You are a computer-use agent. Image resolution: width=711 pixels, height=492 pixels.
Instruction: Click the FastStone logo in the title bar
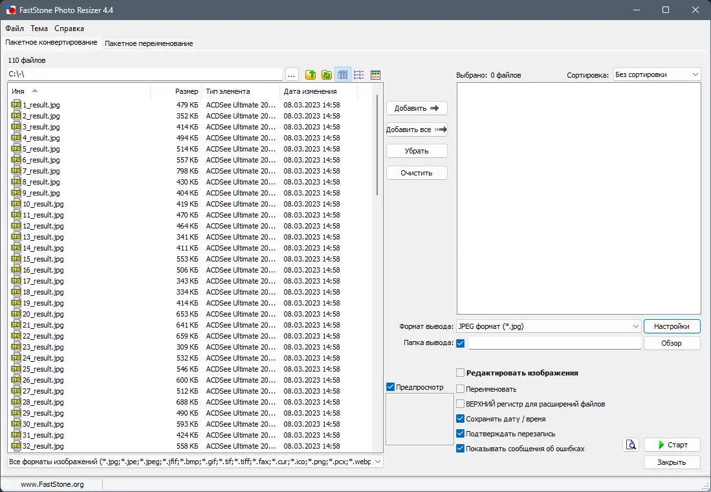(9, 10)
